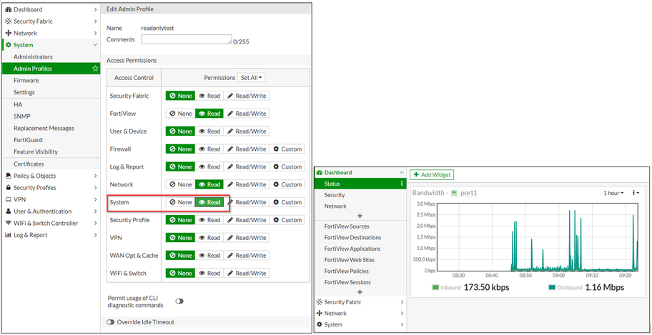Expand Security Profiles menu

(95, 188)
